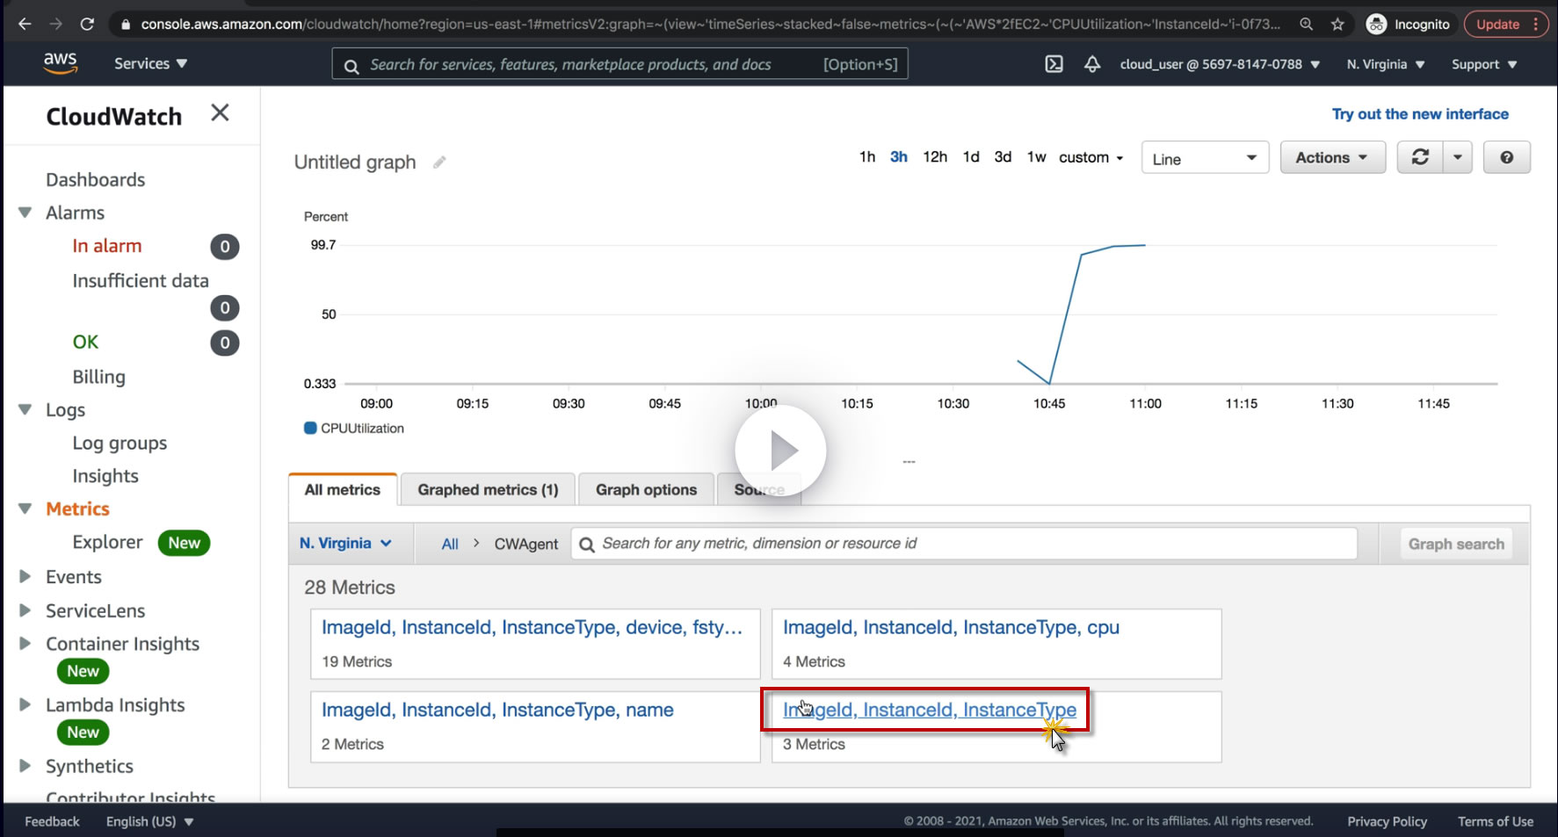This screenshot has width=1558, height=837.
Task: Open the Support dropdown menu
Action: pos(1484,64)
